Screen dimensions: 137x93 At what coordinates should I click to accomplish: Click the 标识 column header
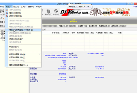(73, 33)
